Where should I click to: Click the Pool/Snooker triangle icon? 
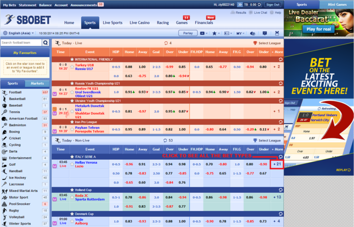[x=4, y=204]
